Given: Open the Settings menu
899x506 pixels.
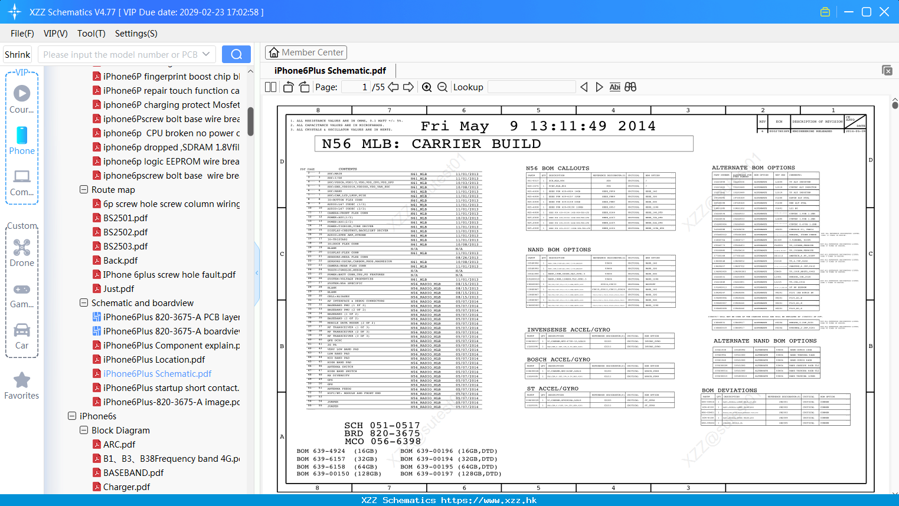Looking at the screenshot, I should [x=136, y=34].
